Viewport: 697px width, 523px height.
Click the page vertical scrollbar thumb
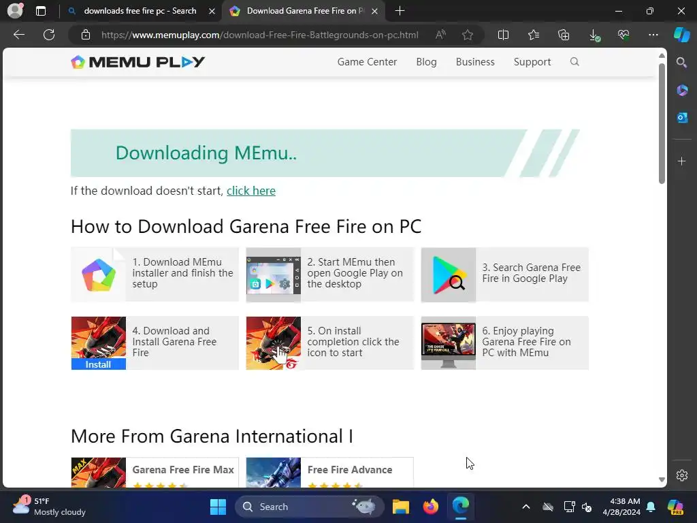(x=662, y=123)
